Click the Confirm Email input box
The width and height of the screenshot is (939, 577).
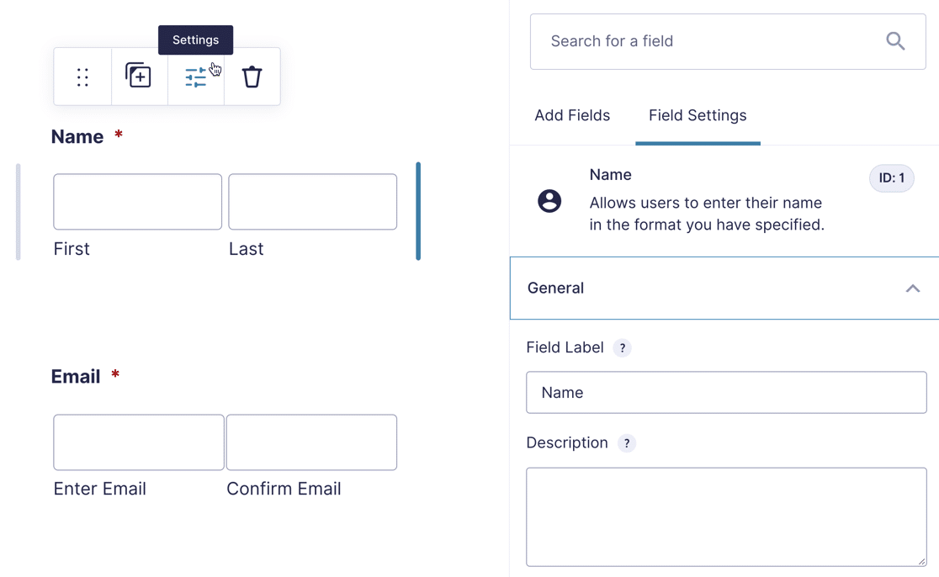click(311, 442)
